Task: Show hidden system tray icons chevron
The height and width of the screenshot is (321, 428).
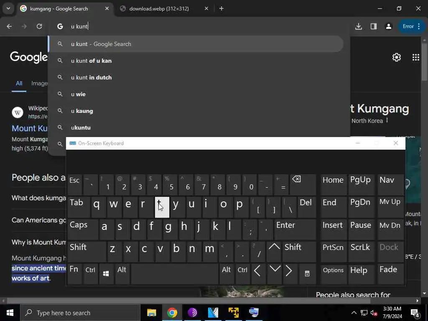Action: [354, 313]
